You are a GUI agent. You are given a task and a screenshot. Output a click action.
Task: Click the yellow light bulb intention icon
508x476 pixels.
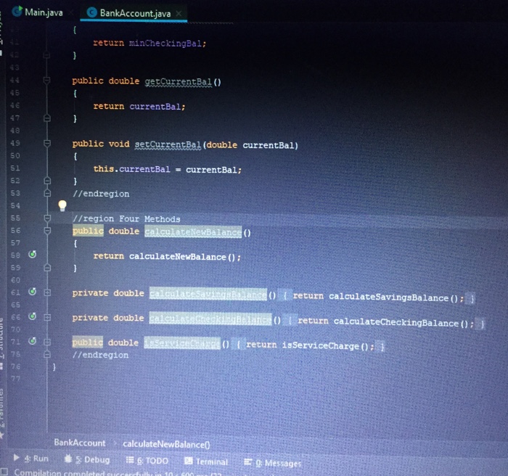[x=62, y=205]
